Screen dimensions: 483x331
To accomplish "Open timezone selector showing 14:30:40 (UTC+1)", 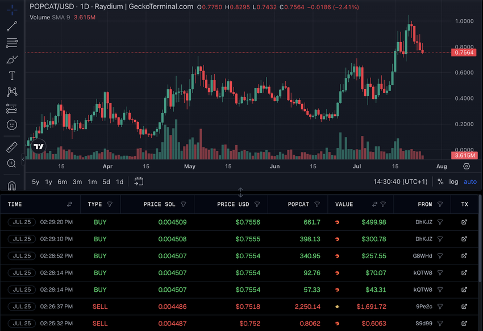I will click(401, 182).
